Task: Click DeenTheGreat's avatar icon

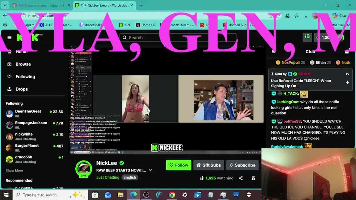Action: [9, 114]
